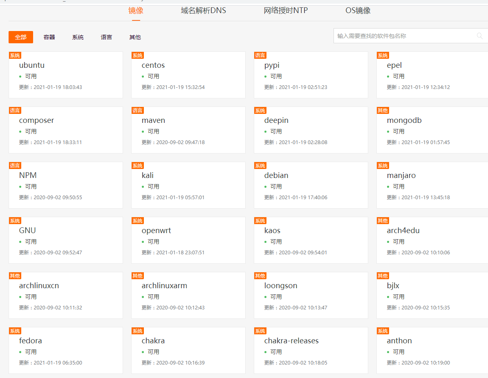Image resolution: width=488 pixels, height=378 pixels.
Task: Open the maven mirror card
Action: point(188,130)
